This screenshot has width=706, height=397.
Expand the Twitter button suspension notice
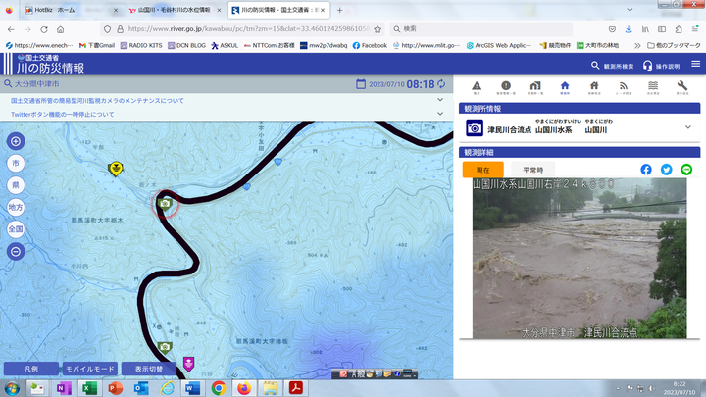click(440, 115)
